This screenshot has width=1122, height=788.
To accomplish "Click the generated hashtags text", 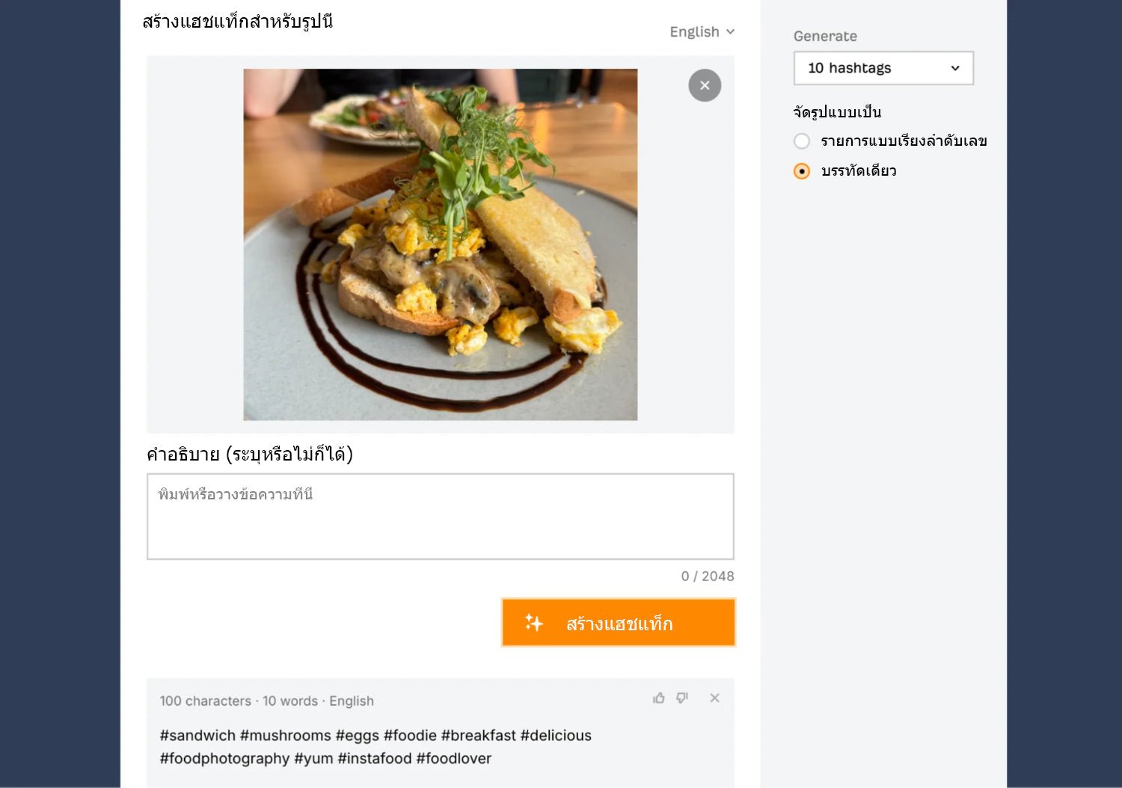I will click(x=375, y=747).
